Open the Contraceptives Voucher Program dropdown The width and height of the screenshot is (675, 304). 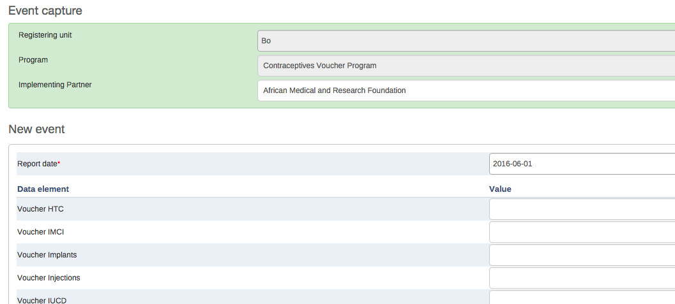click(466, 66)
